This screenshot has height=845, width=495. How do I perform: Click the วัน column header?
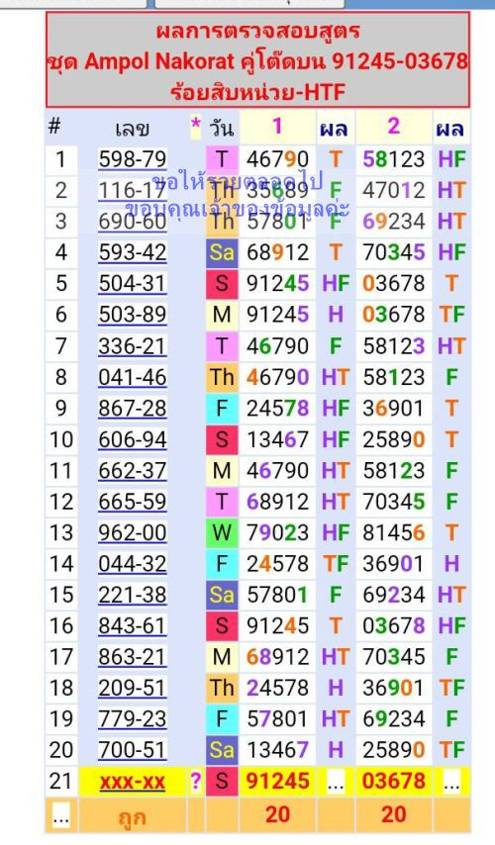point(222,129)
